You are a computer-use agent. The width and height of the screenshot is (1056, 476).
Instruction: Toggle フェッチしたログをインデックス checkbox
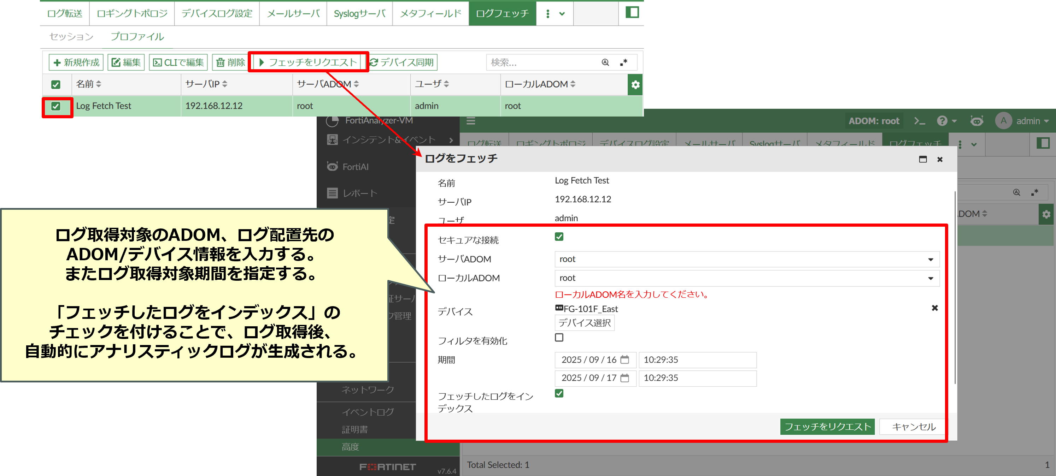pos(559,393)
